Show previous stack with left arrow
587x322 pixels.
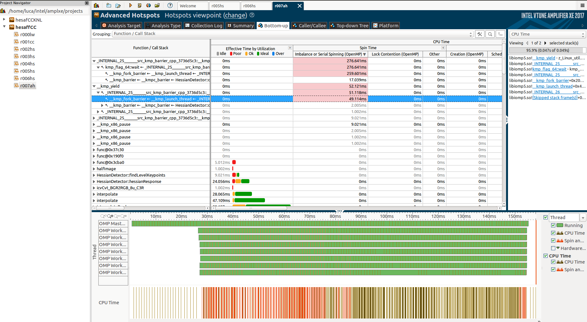pyautogui.click(x=527, y=43)
